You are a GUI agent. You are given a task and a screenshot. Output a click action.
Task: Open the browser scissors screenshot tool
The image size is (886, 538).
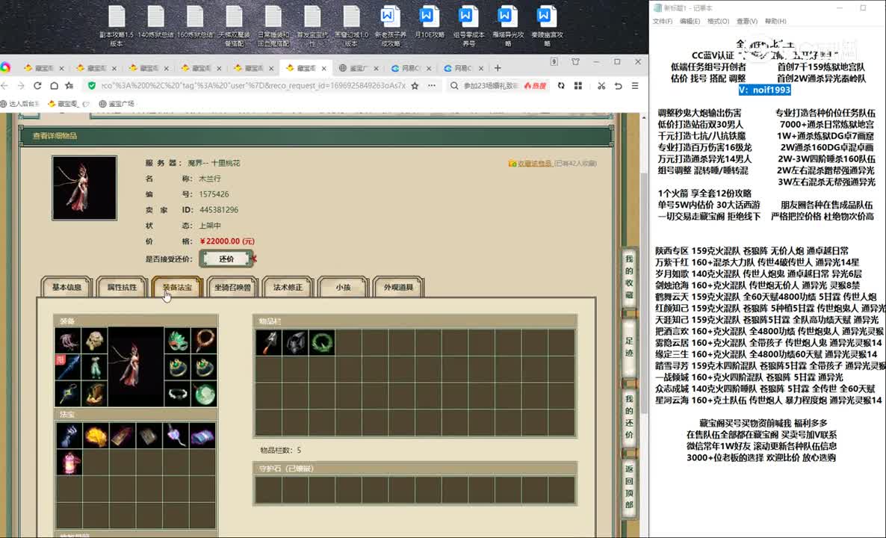coord(601,86)
